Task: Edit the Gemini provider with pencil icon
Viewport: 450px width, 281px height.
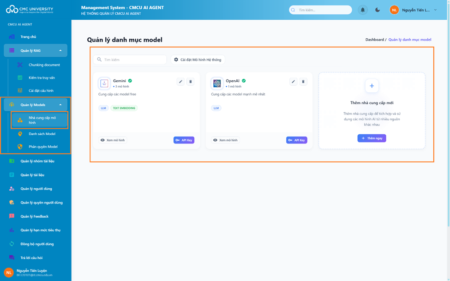Action: coord(180,82)
